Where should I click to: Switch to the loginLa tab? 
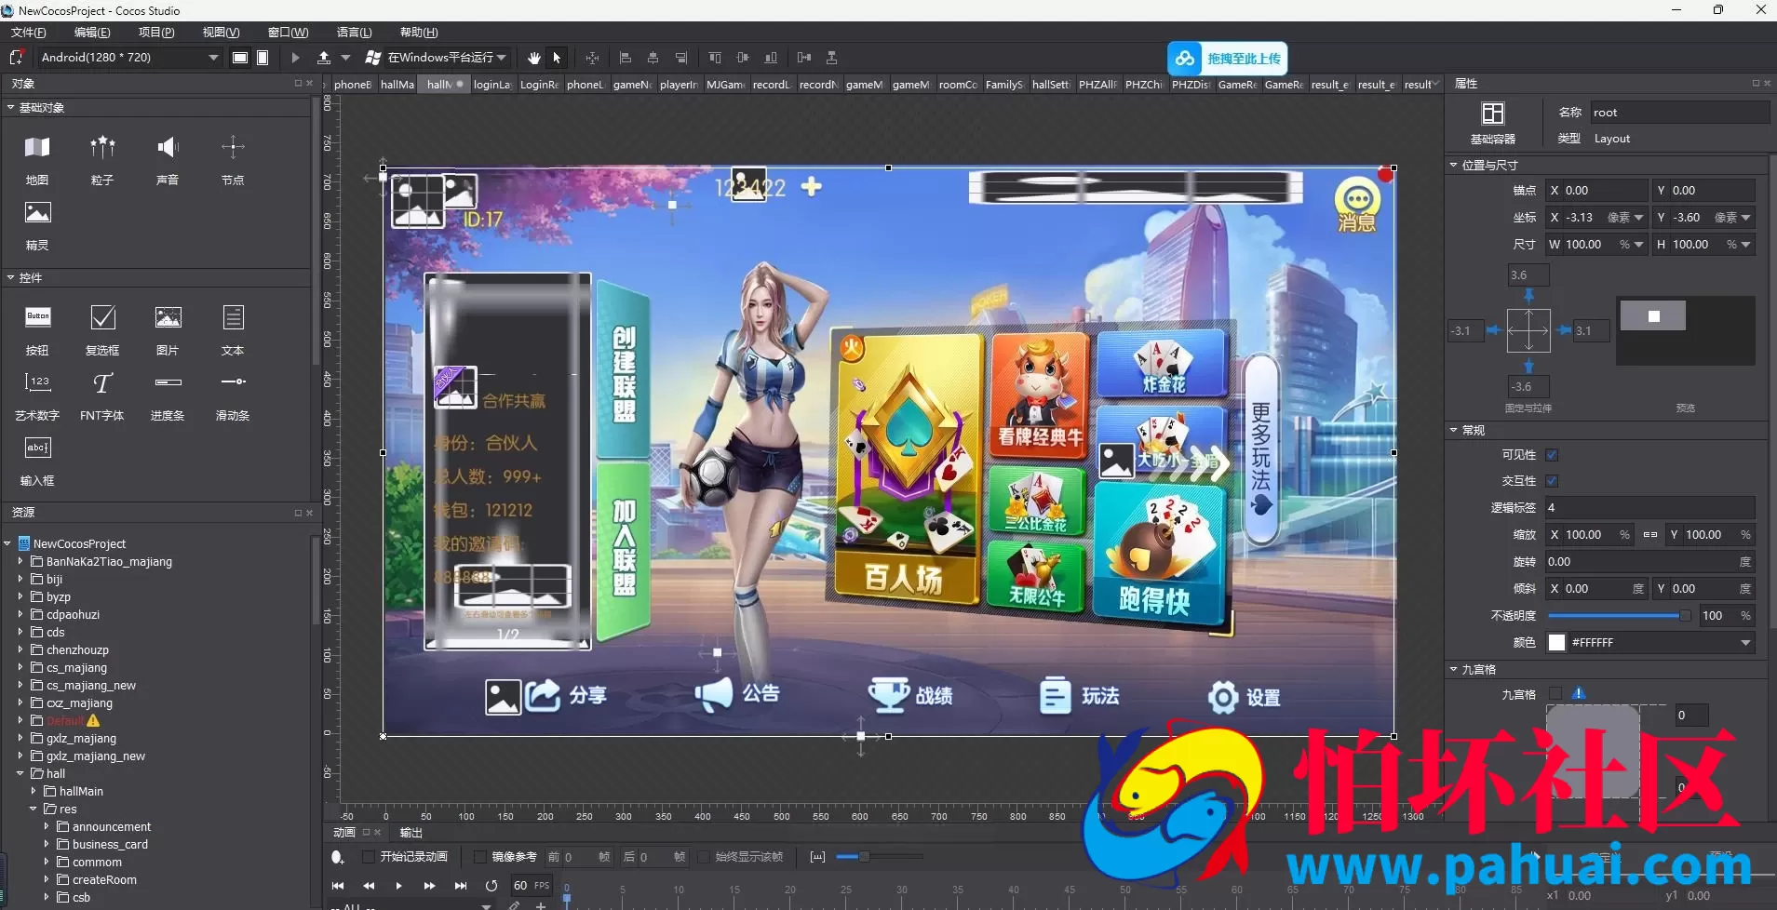pyautogui.click(x=491, y=85)
